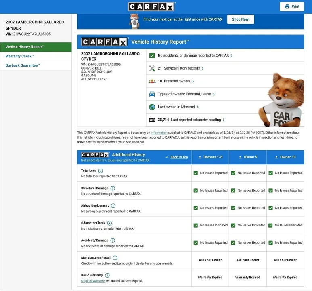Click the person icon in the Owner 10 header
Image resolution: width=312 pixels, height=291 pixels.
click(276, 157)
